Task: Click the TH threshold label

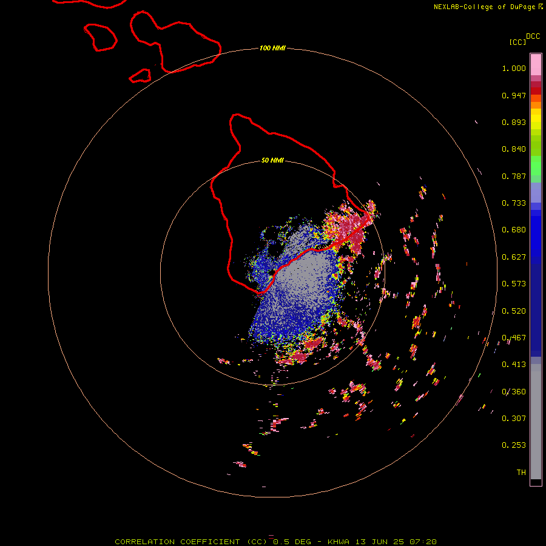Action: pyautogui.click(x=521, y=473)
